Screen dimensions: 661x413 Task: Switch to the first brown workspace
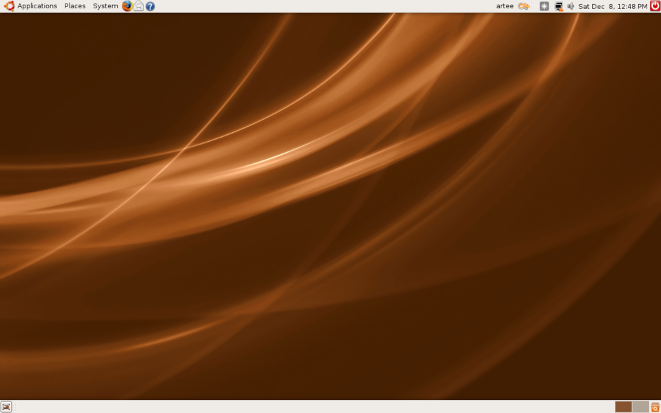point(623,407)
